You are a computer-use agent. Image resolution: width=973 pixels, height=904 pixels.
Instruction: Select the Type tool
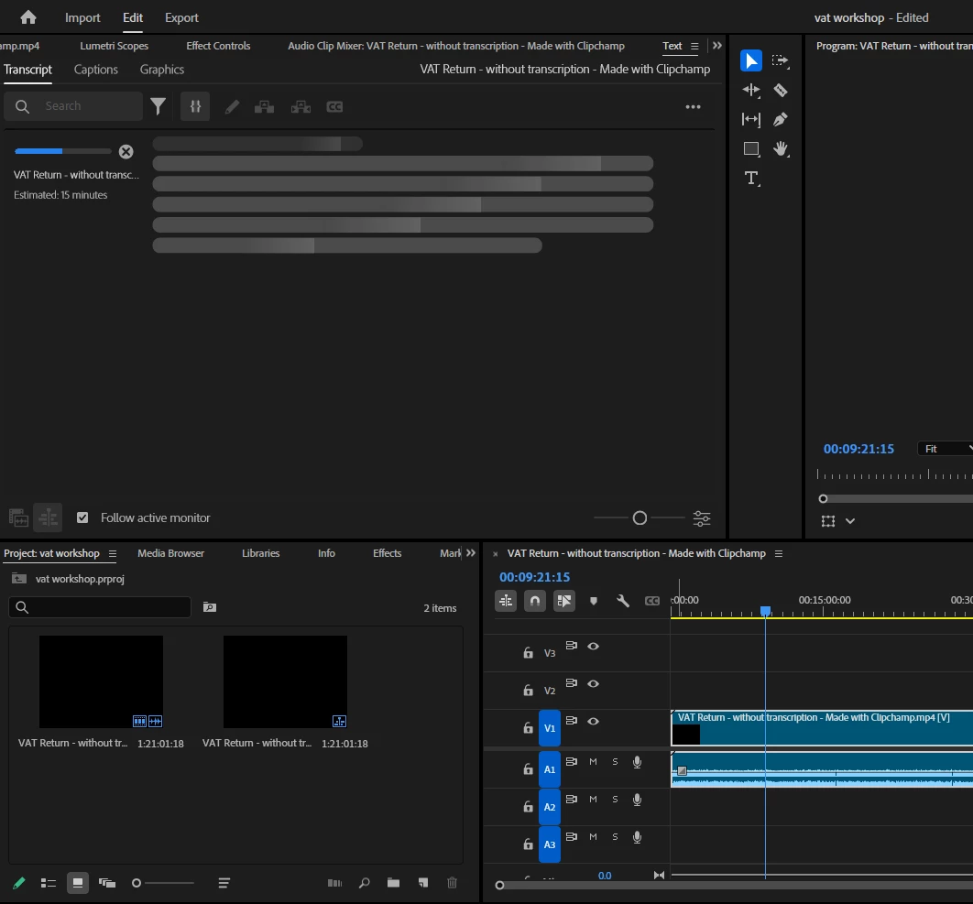(x=751, y=179)
